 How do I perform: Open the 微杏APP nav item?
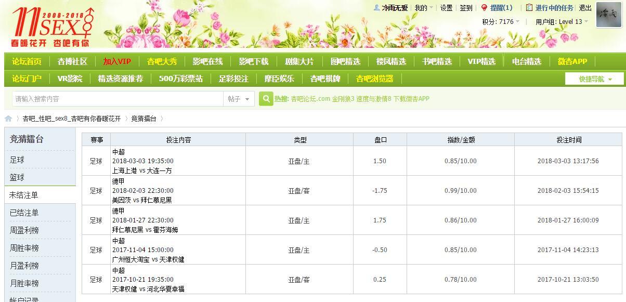[x=572, y=61]
